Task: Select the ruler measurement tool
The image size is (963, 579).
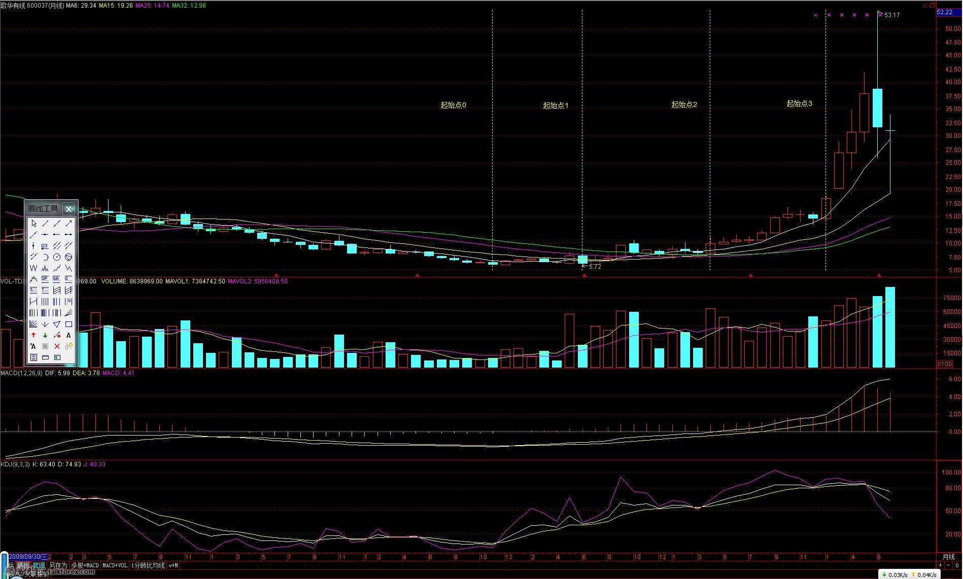Action: [x=45, y=357]
